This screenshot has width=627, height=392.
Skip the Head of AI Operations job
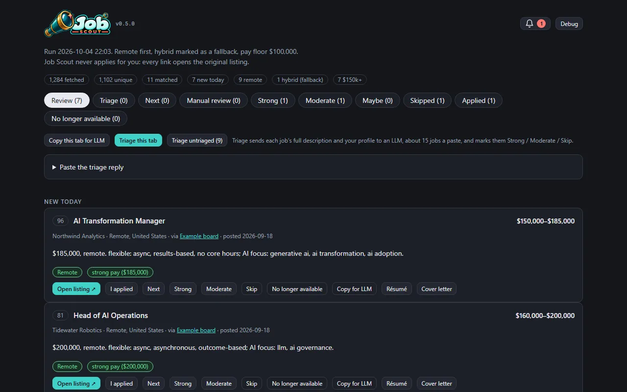(x=252, y=384)
